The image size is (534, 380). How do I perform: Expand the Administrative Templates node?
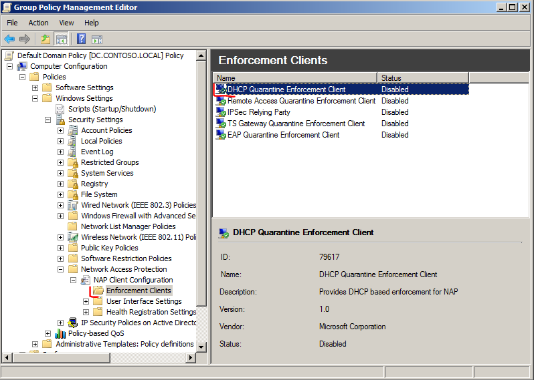(35, 345)
